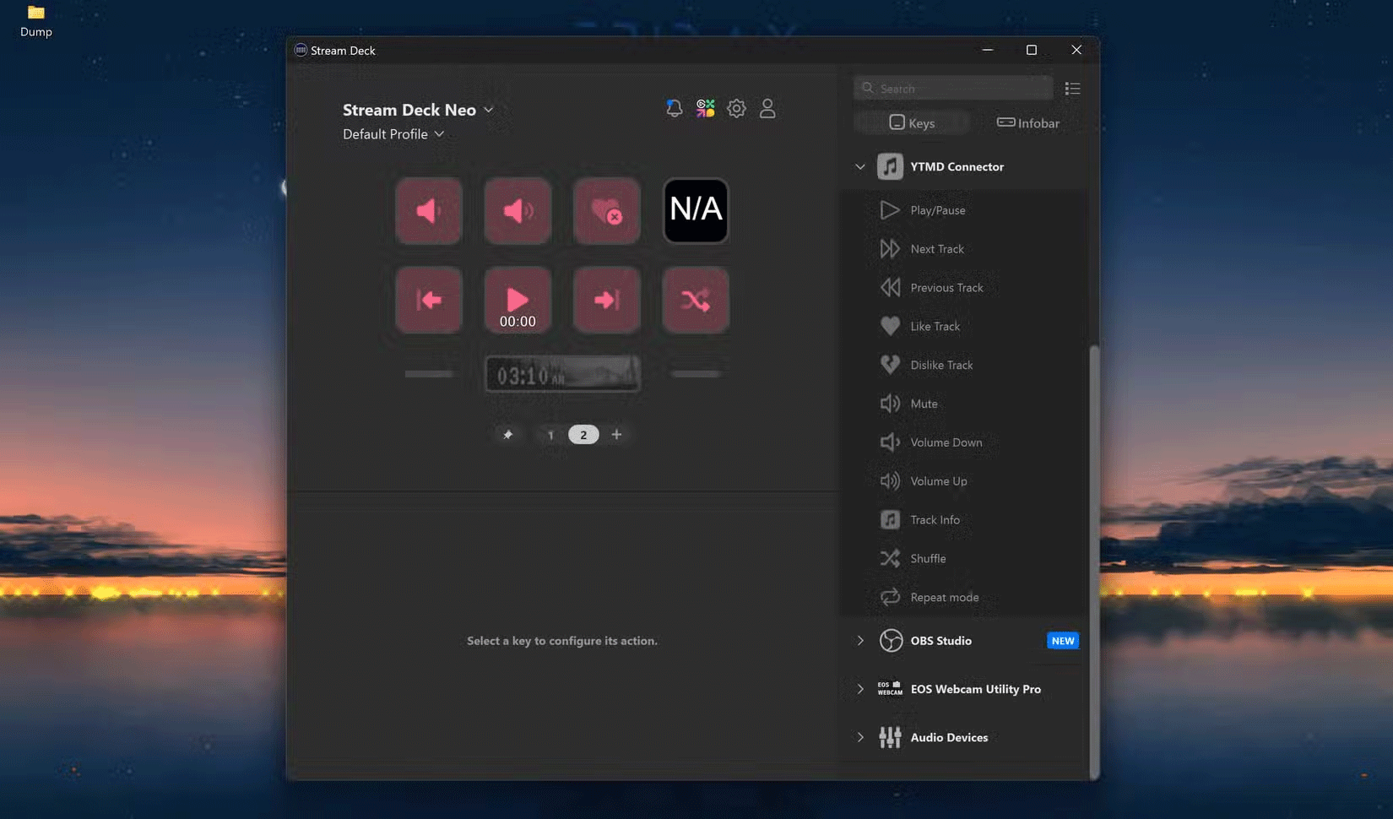Click in the actions Search field
1393x819 pixels.
[952, 88]
